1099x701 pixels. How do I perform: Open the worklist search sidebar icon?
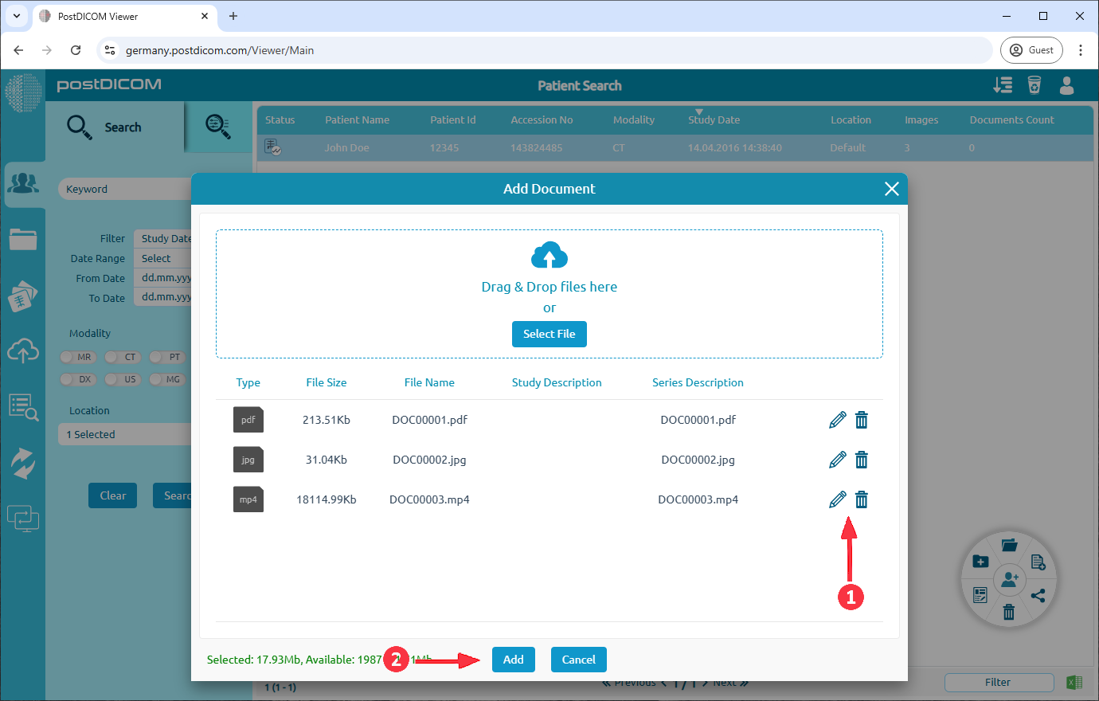point(24,406)
